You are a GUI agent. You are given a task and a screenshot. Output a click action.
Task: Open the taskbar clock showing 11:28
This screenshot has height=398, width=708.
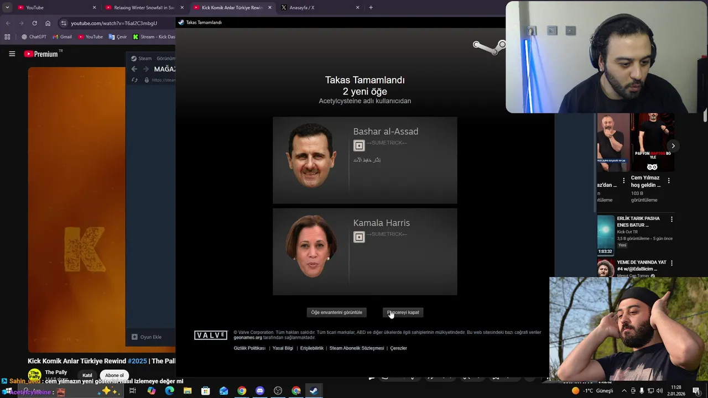click(676, 391)
